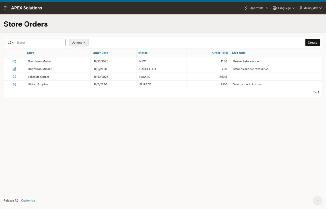The image size is (326, 209).
Task: Open the Actions menu
Action: [79, 43]
